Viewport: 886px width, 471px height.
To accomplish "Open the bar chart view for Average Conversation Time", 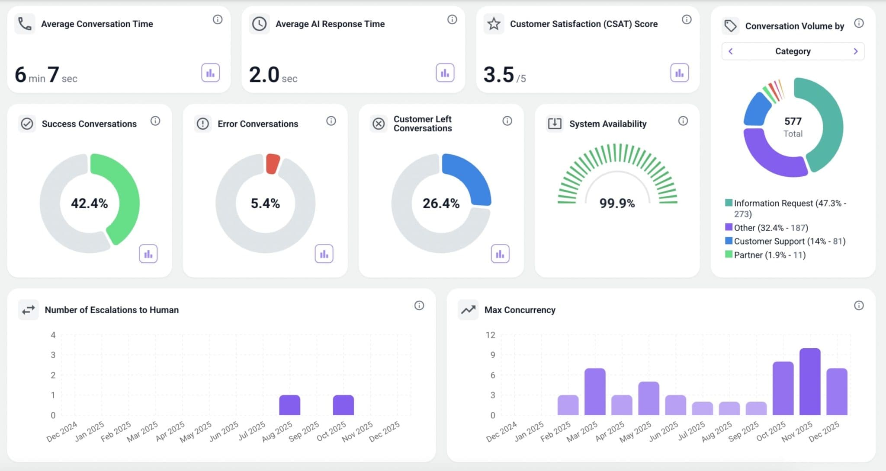I will [210, 73].
